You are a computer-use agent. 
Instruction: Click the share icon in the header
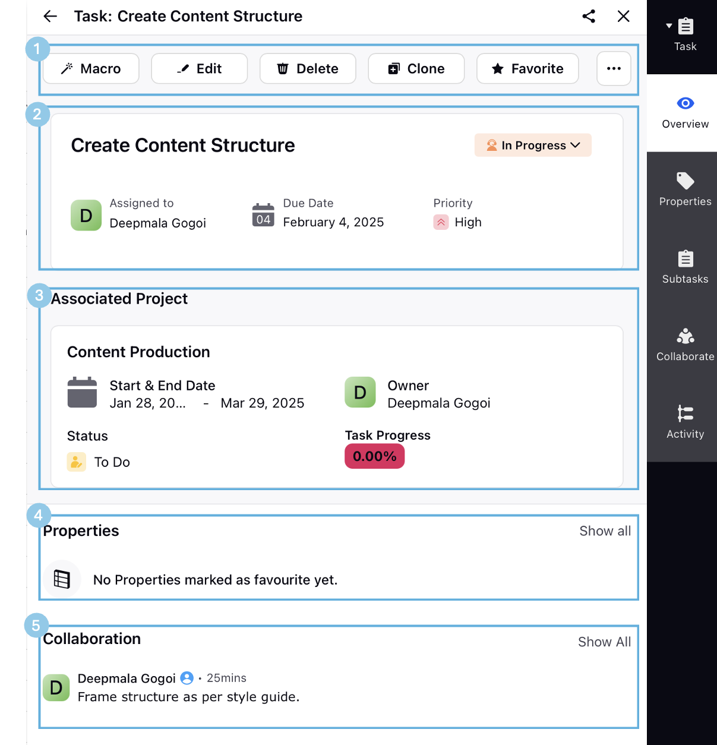(589, 16)
